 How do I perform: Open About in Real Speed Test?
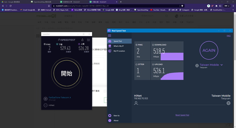[x=116, y=120]
